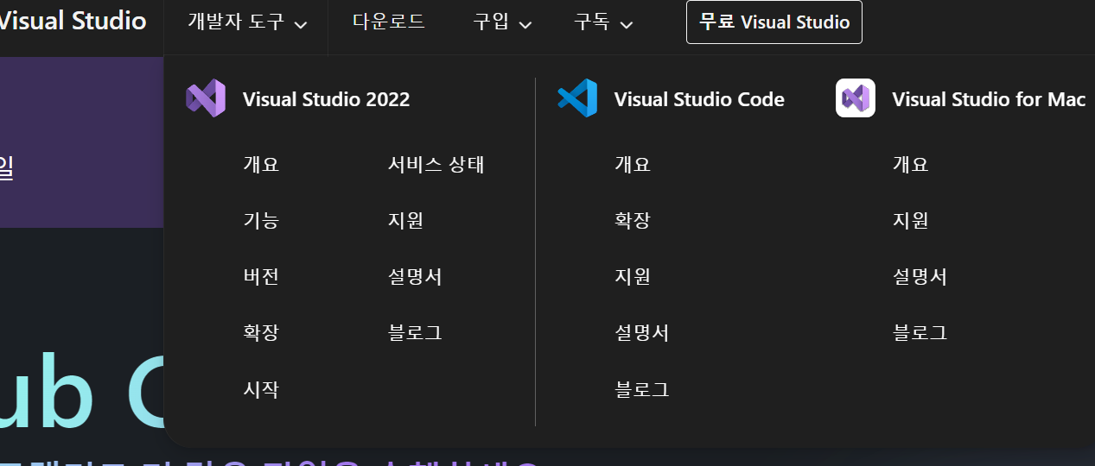
Task: Open 지원 under Visual Studio 2022
Action: tap(406, 220)
